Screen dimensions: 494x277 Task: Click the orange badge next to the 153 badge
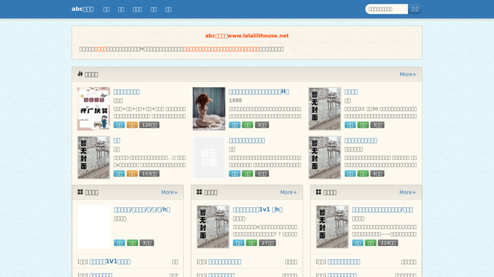132,174
